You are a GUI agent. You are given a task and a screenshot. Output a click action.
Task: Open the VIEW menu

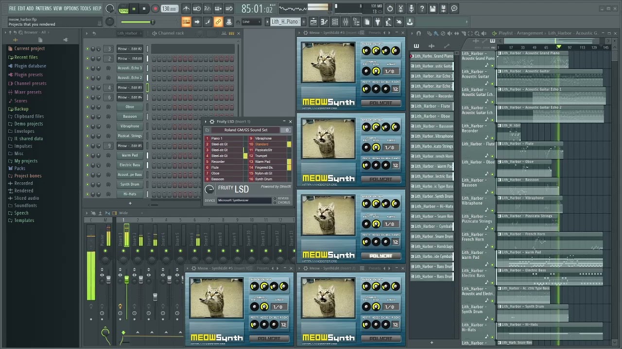click(x=57, y=9)
